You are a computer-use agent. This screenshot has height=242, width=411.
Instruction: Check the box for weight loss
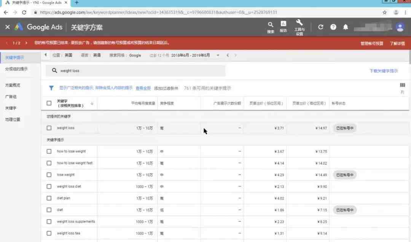pos(49,128)
